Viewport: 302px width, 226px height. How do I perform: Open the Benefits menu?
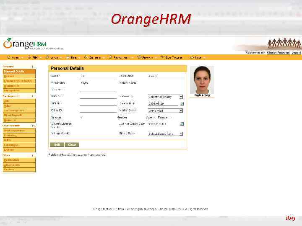point(94,57)
